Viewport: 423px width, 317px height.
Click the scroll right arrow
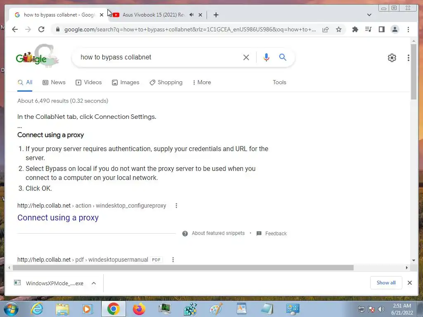coord(407,267)
